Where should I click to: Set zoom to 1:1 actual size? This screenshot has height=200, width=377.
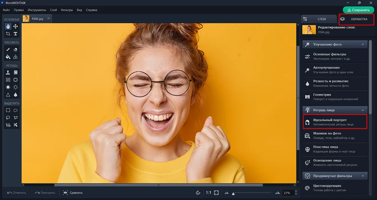coord(208,192)
